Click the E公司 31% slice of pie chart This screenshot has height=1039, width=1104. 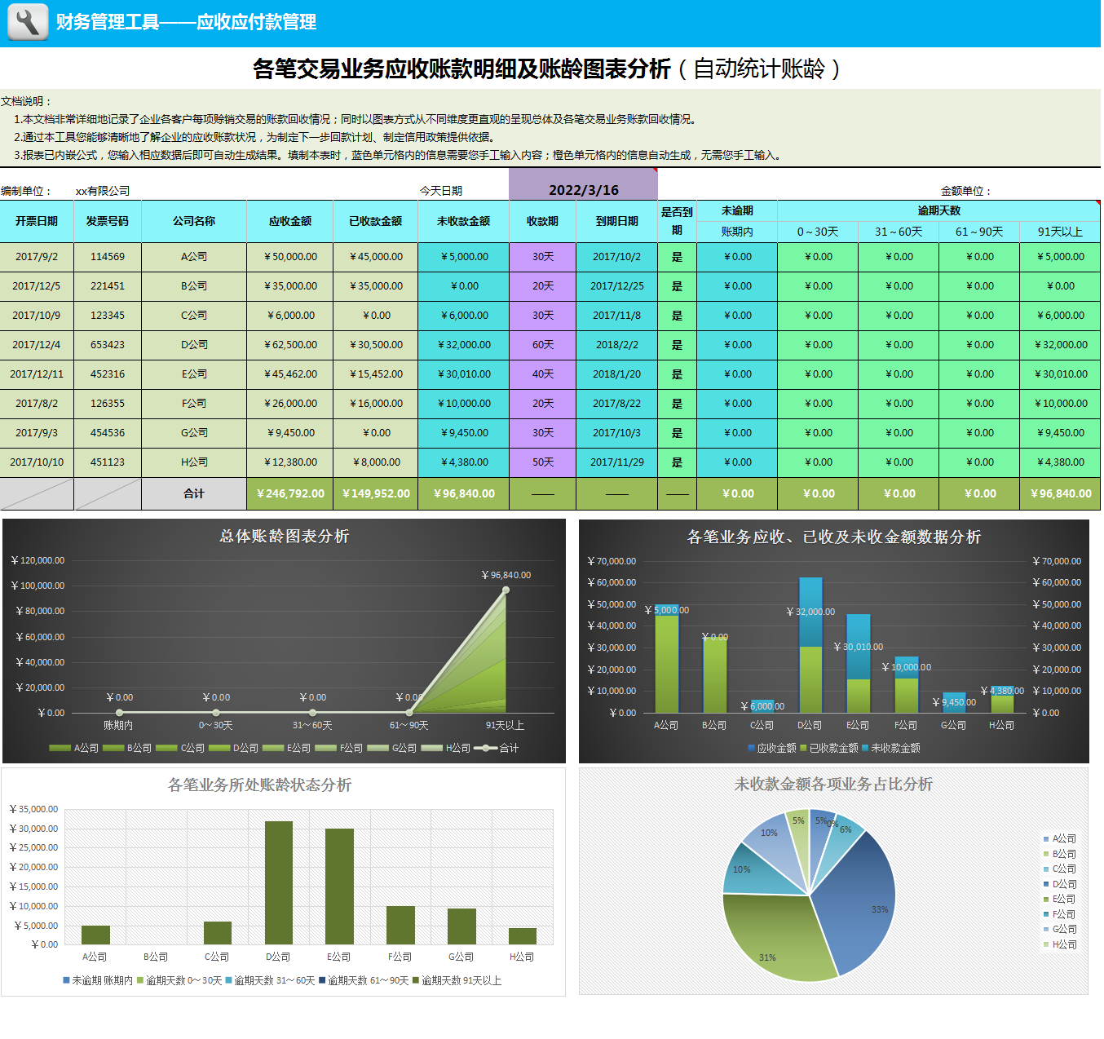pyautogui.click(x=775, y=938)
